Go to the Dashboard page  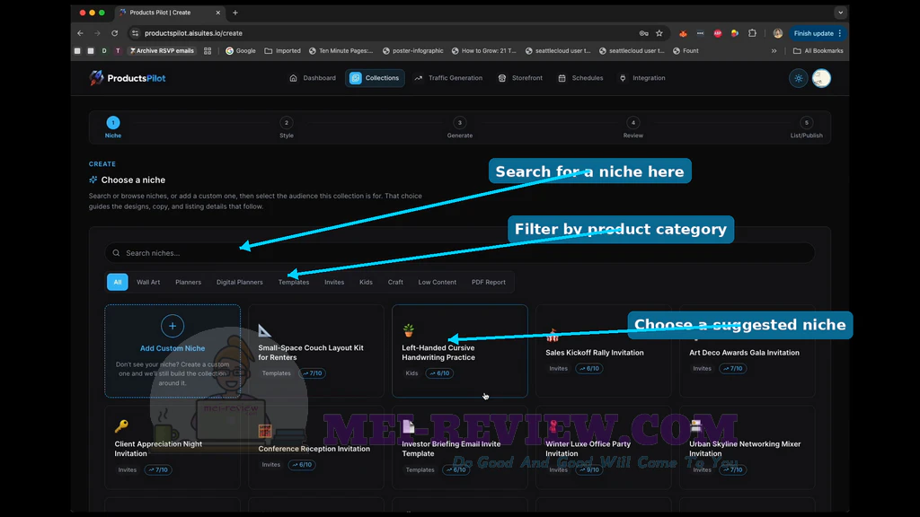tap(313, 78)
